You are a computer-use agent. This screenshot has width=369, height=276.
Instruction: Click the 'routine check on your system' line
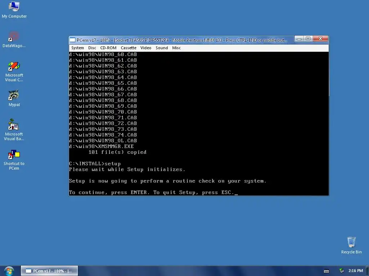(168, 181)
